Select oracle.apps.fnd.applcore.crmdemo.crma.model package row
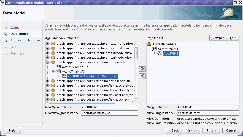Image resolution: width=243 pixels, height=137 pixels. click(91, 62)
